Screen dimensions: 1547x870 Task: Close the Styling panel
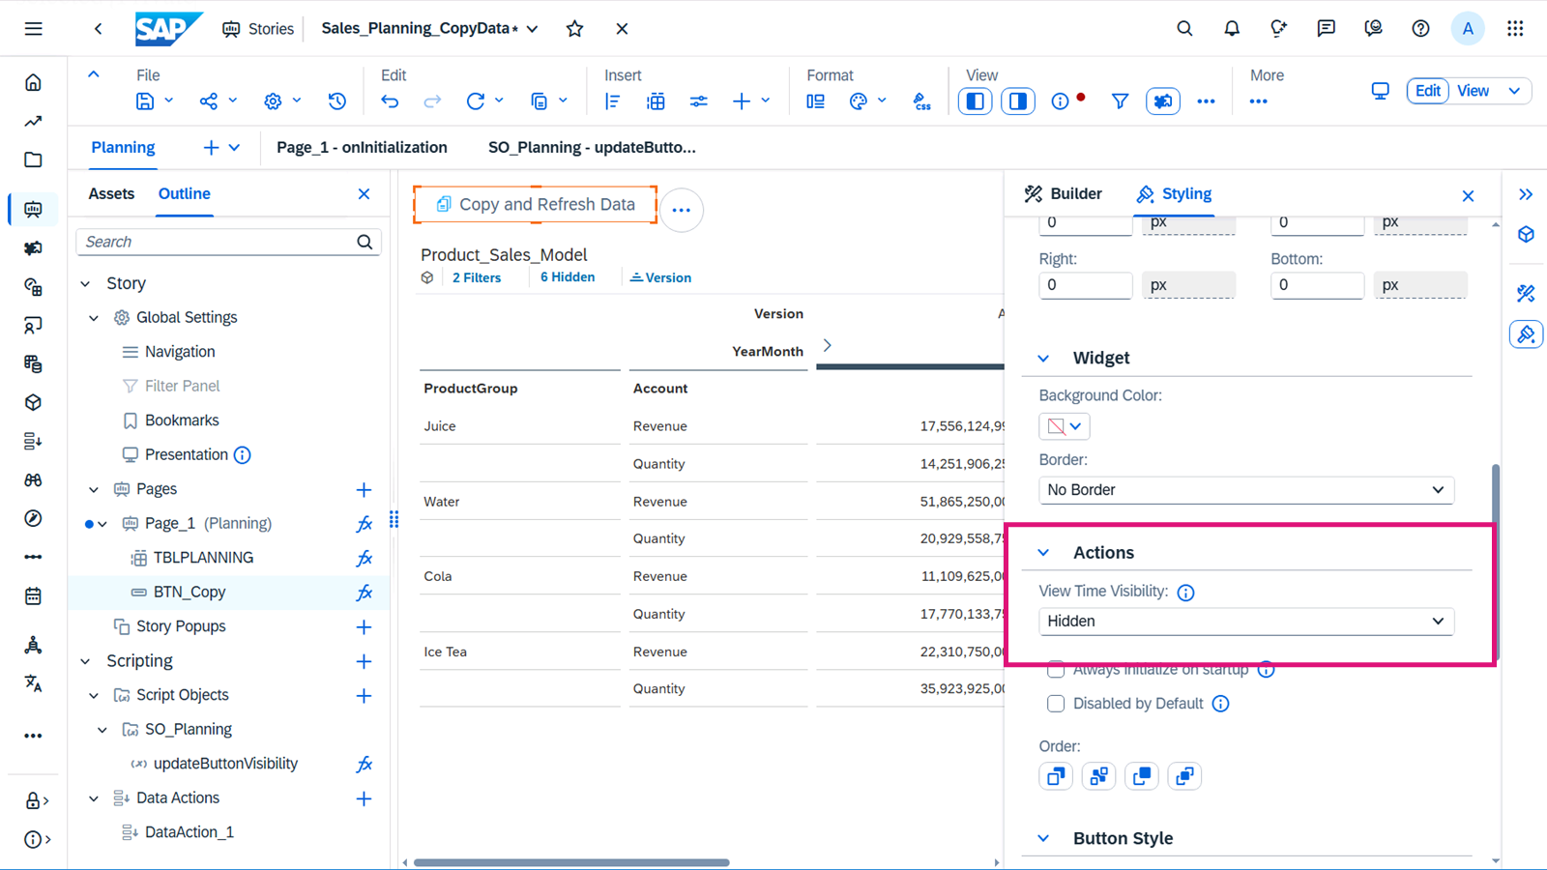(1468, 196)
